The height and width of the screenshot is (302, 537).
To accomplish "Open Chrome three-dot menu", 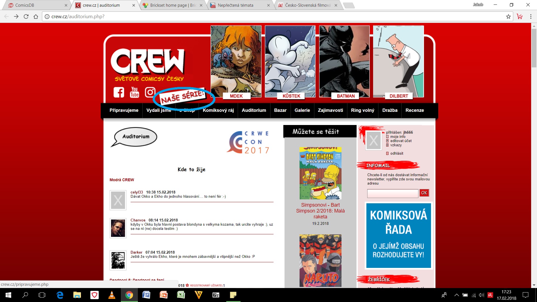I will 531,16.
